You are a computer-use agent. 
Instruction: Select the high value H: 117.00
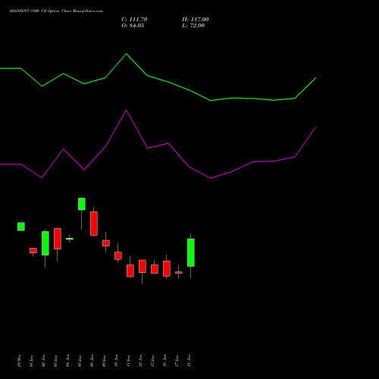tap(196, 20)
